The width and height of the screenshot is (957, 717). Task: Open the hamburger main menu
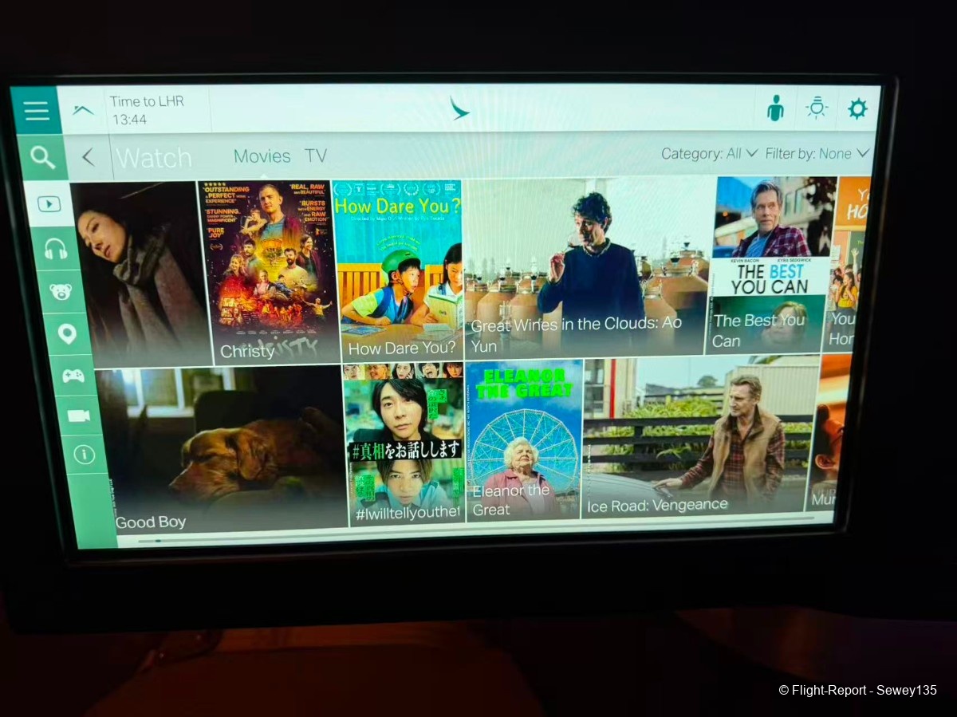point(37,111)
